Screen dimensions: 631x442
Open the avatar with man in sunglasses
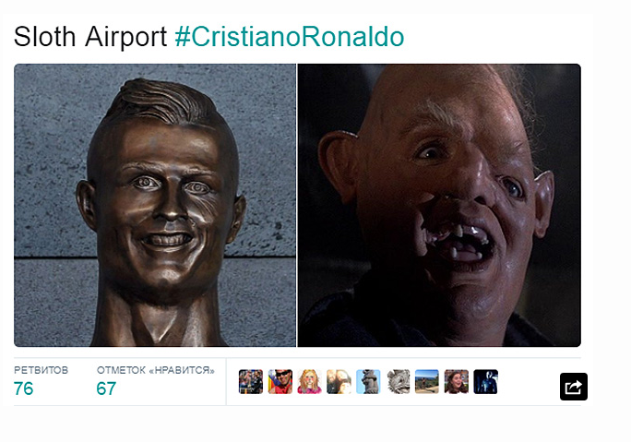[x=280, y=381]
